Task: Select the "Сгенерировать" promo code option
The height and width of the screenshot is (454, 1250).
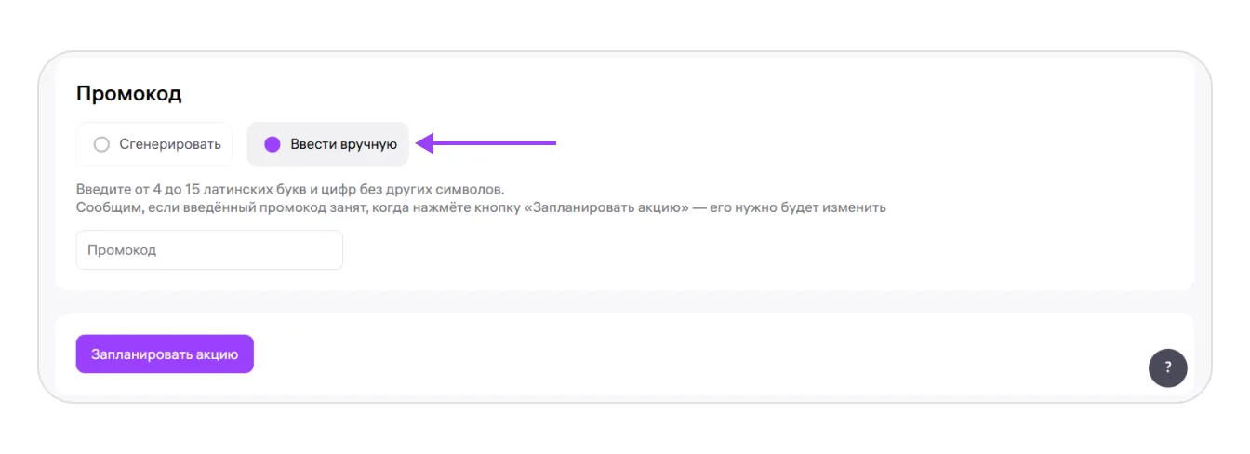Action: [154, 144]
